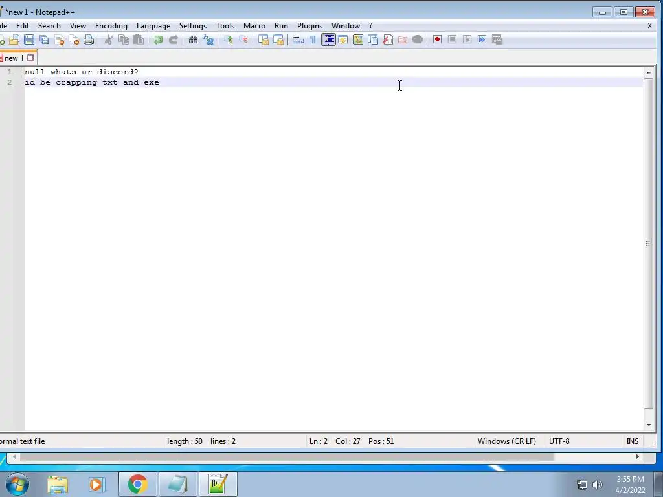The height and width of the screenshot is (497, 663).
Task: Open the Window menu
Action: [x=346, y=26]
